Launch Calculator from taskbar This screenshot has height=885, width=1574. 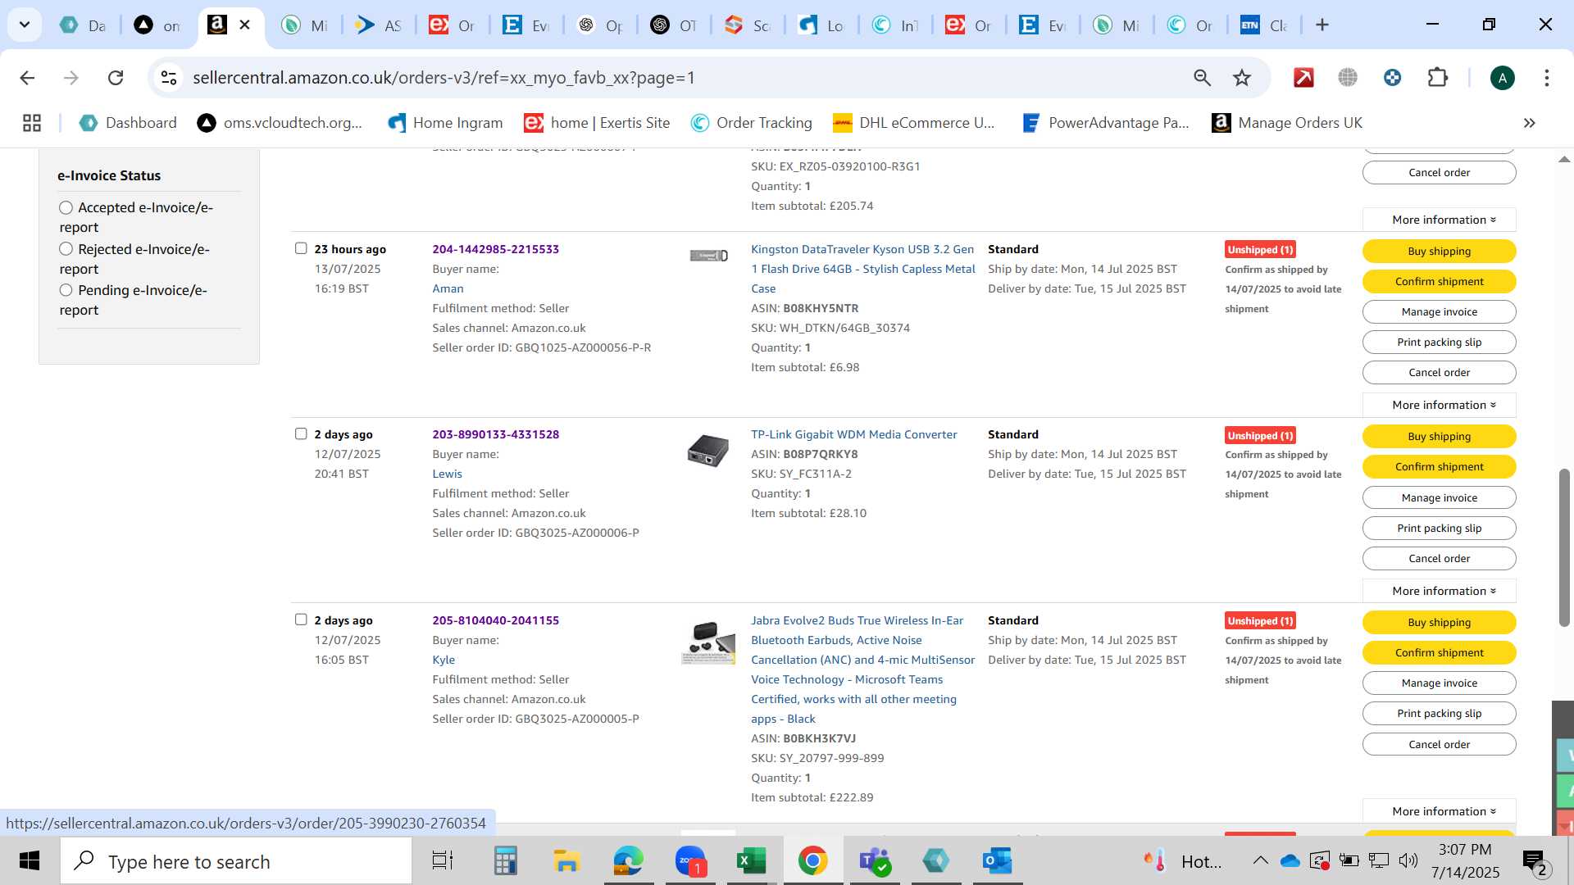(505, 861)
